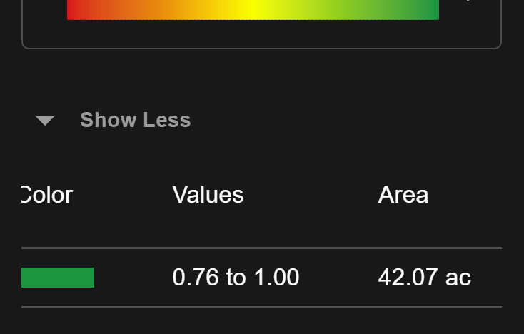Click the yellow midpoint of the gradient ramp
The width and height of the screenshot is (524, 334).
(253, 9)
